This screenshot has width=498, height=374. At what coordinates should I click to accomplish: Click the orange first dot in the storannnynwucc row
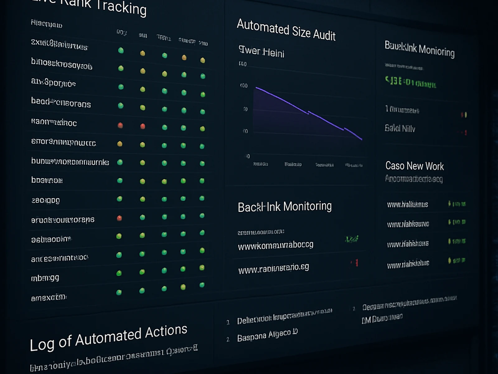tap(120, 144)
